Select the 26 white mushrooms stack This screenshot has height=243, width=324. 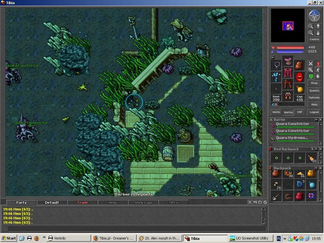[x=277, y=184]
